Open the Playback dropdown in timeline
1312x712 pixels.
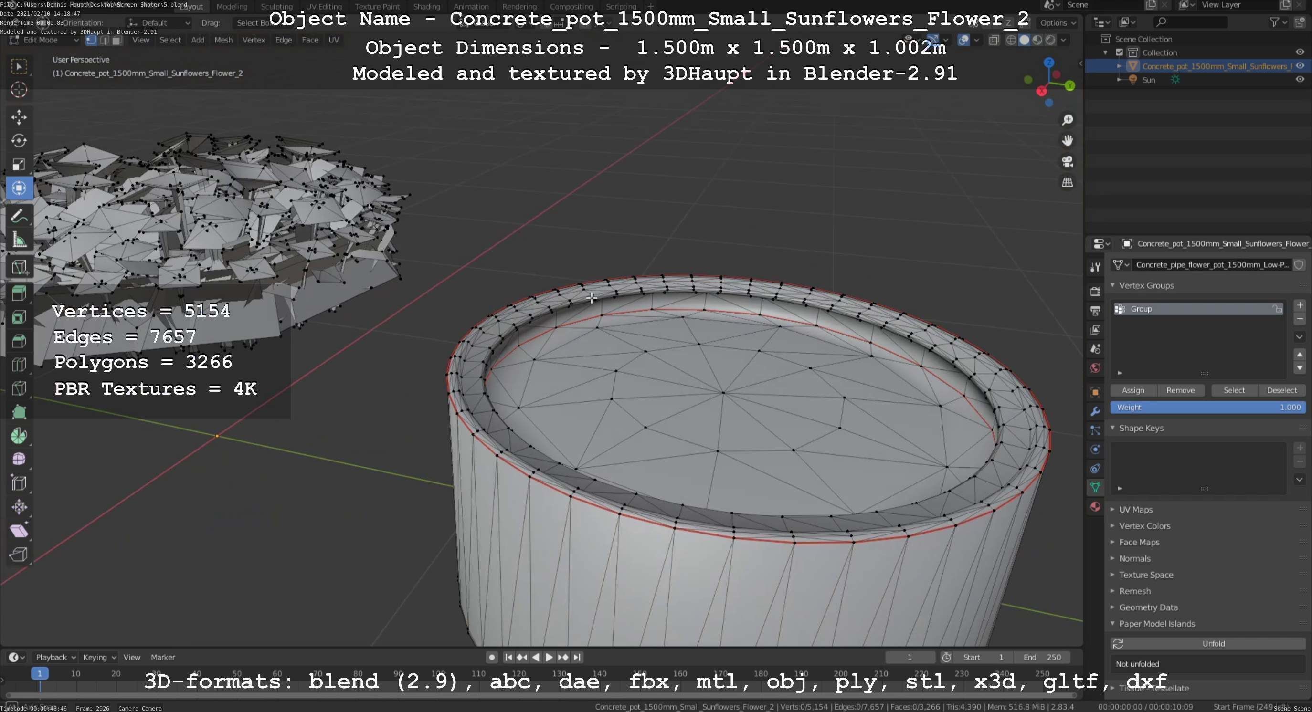coord(55,657)
